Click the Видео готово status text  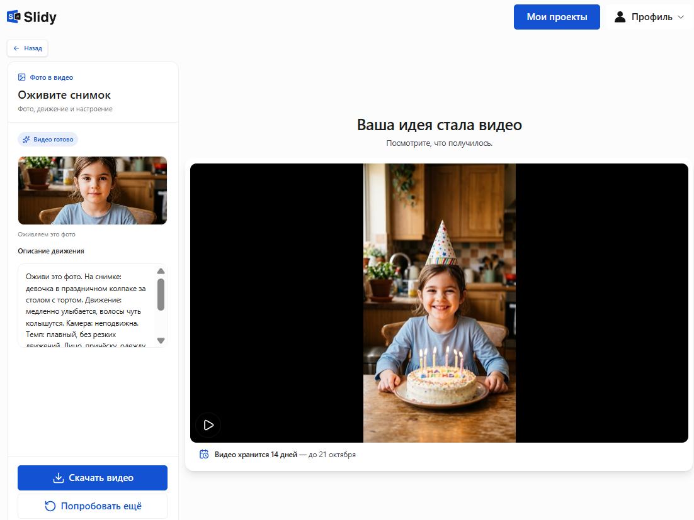coord(54,140)
